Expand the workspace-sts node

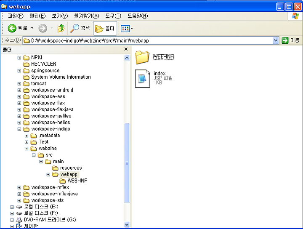(19, 200)
